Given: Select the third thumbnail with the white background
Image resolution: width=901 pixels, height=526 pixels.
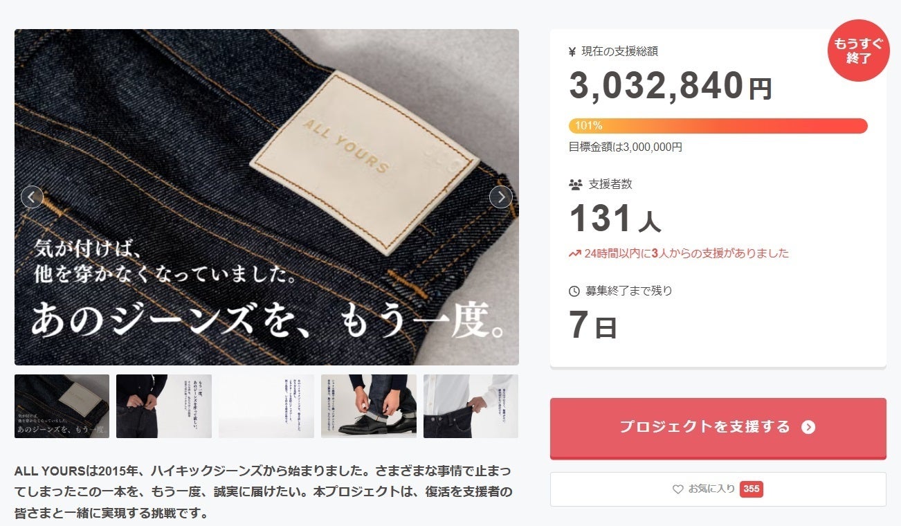Looking at the screenshot, I should pos(266,406).
